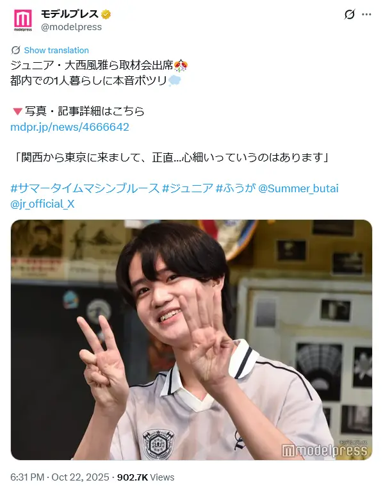
Task: Click the @modelpress handle
Action: coord(71,27)
